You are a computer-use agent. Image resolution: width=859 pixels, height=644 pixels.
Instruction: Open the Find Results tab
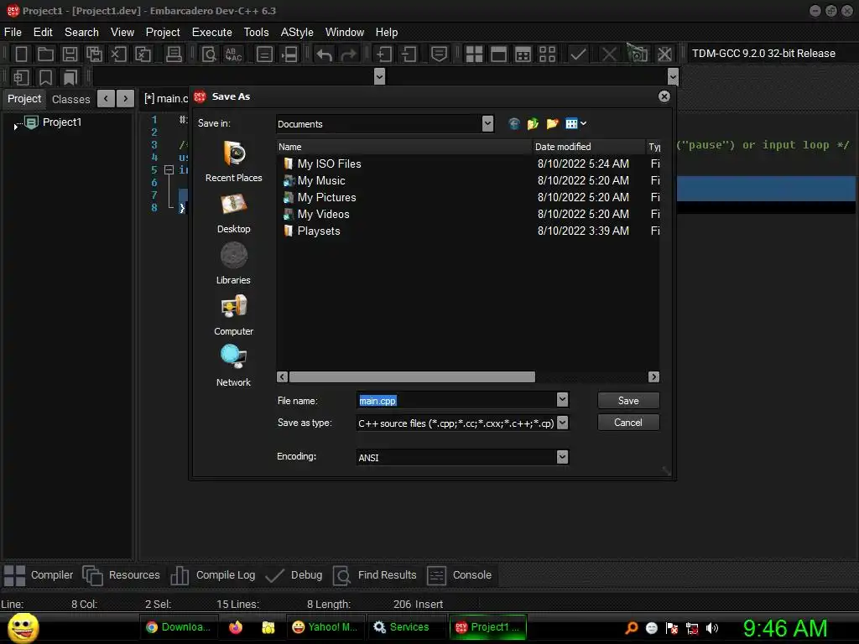(376, 575)
